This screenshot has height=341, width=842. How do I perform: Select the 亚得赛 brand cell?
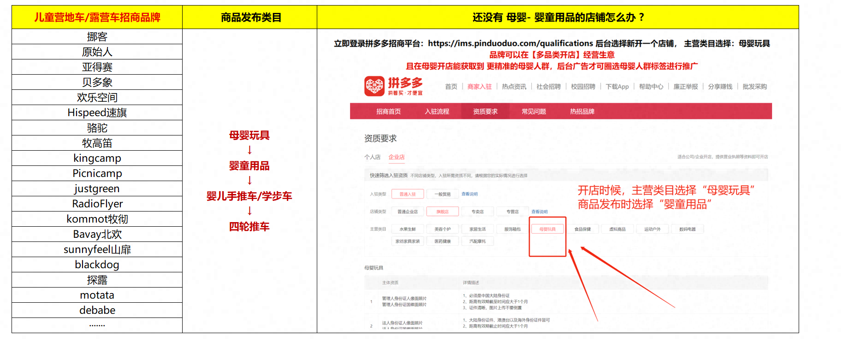tap(97, 67)
